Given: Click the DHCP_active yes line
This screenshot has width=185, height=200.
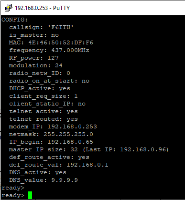Looking at the screenshot, I should [x=40, y=88].
